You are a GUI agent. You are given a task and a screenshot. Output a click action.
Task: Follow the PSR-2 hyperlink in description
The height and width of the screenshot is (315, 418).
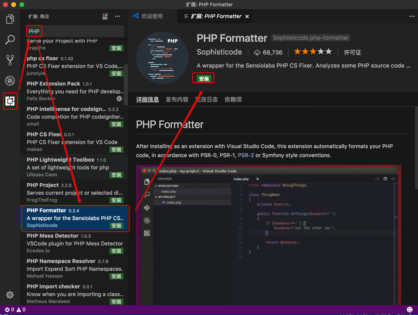(246, 155)
